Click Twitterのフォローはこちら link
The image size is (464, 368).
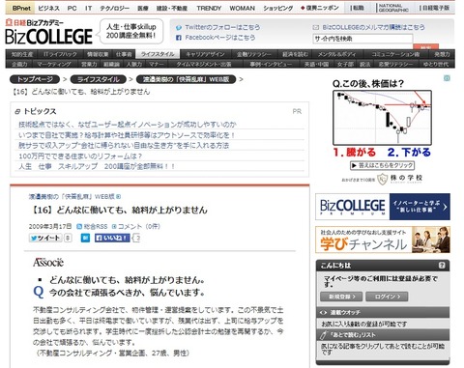pos(222,28)
